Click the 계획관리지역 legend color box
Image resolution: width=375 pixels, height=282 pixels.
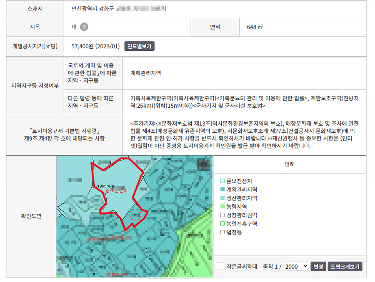tap(222, 190)
